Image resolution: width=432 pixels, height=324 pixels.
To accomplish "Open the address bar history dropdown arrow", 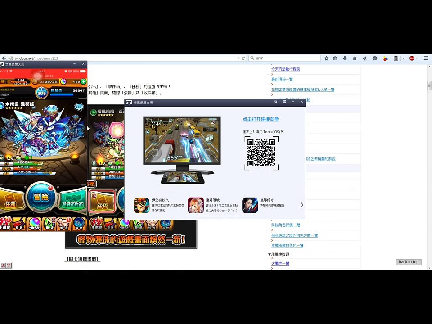I will pos(238,58).
